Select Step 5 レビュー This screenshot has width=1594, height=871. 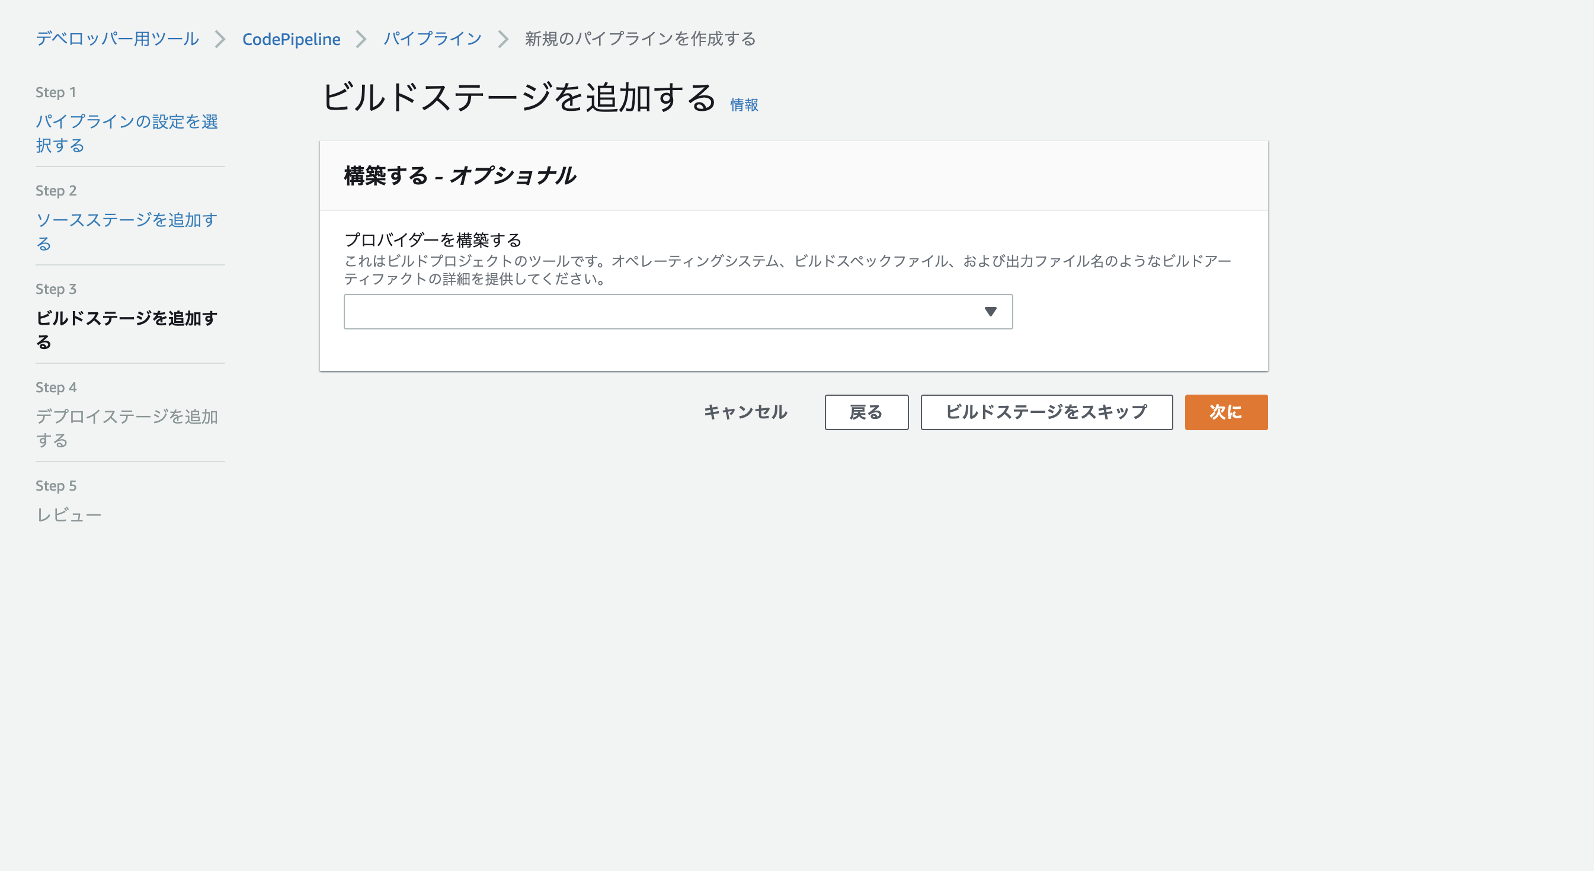[69, 515]
